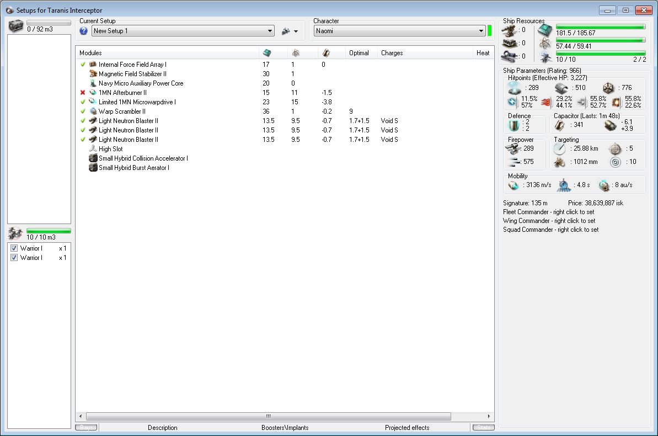
Task: Click the Fleet Commander line
Action: 548,212
